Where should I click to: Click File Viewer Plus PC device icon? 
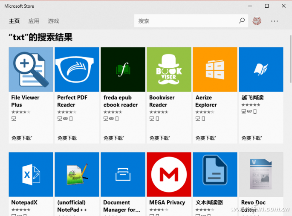point(14,118)
